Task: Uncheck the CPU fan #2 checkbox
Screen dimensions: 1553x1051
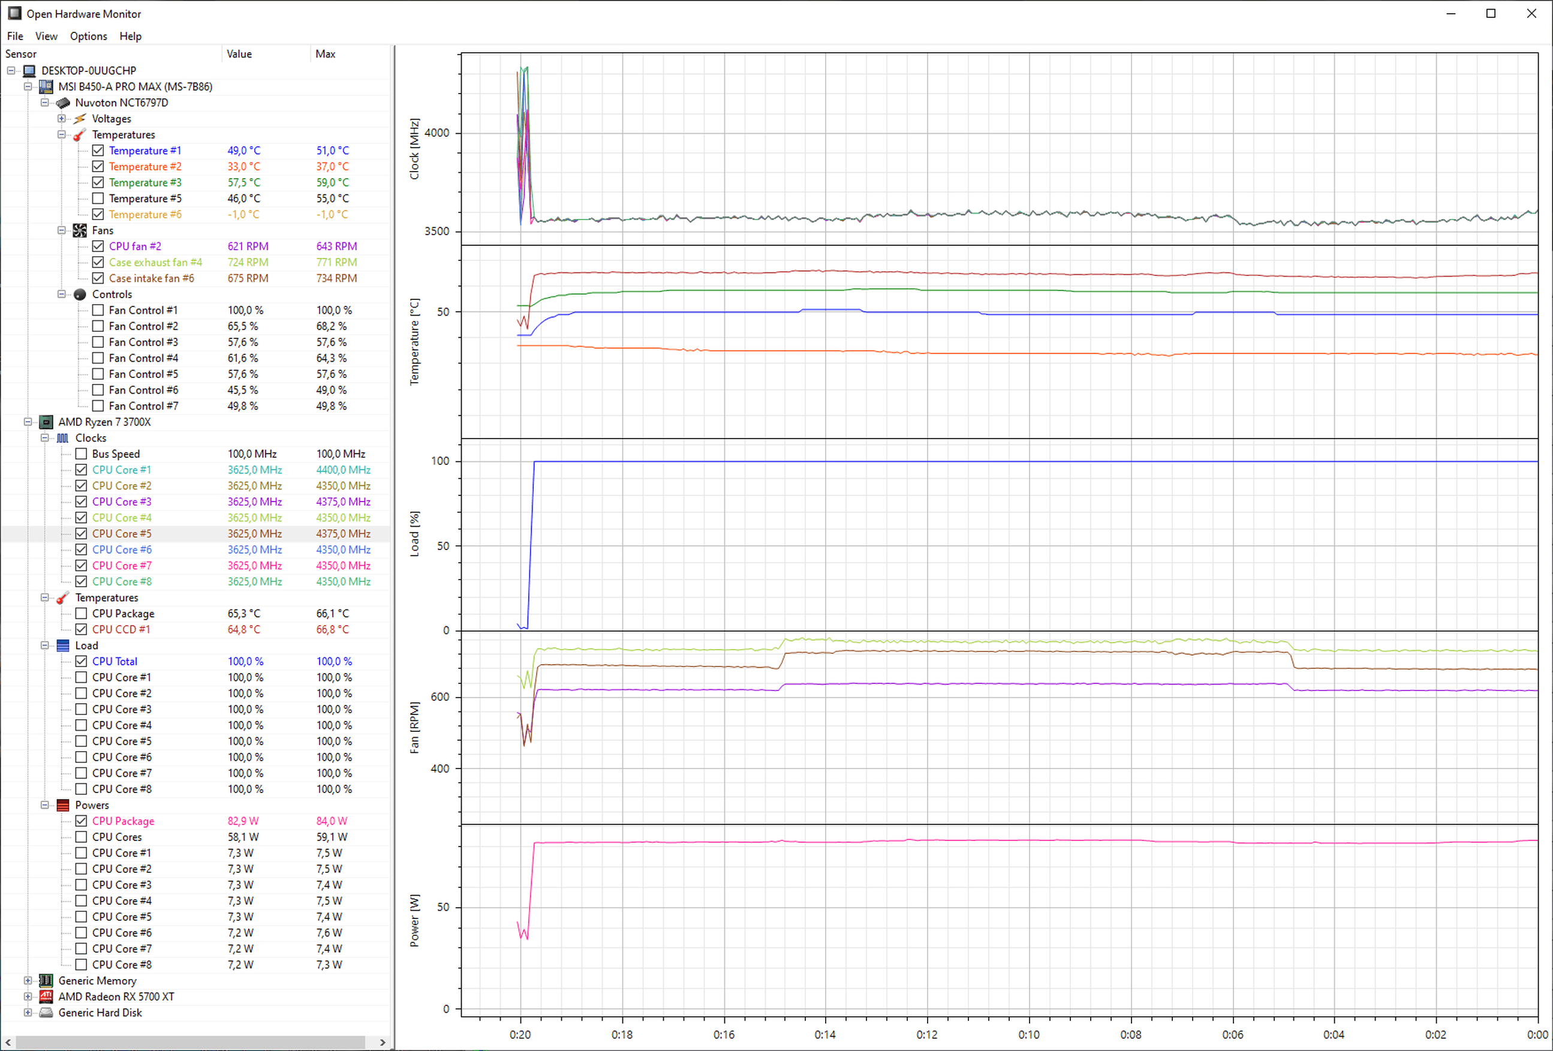Action: tap(98, 247)
